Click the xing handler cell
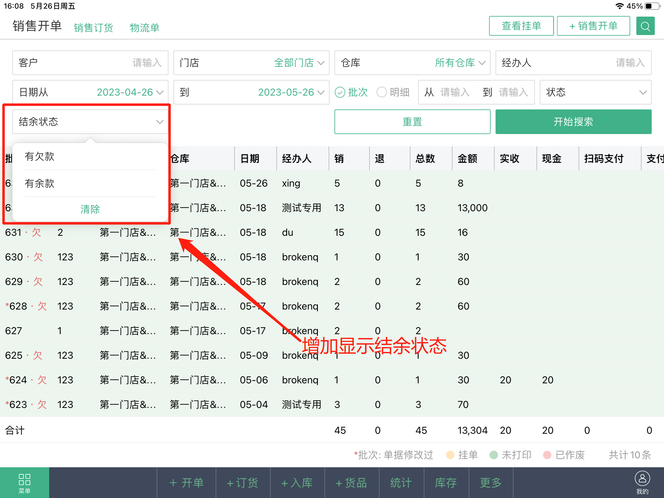The height and width of the screenshot is (498, 664). pyautogui.click(x=291, y=183)
